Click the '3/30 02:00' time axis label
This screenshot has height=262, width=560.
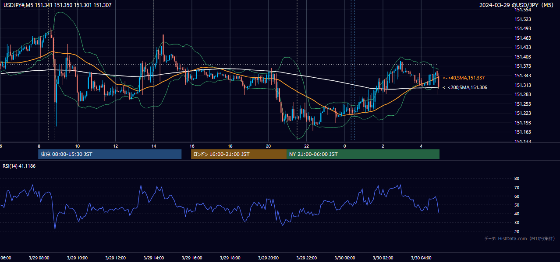coord(383,258)
